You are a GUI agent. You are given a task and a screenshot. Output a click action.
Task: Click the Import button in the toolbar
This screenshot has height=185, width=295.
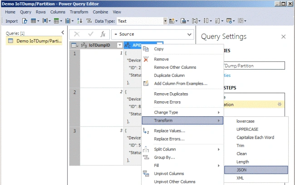click(x=11, y=21)
